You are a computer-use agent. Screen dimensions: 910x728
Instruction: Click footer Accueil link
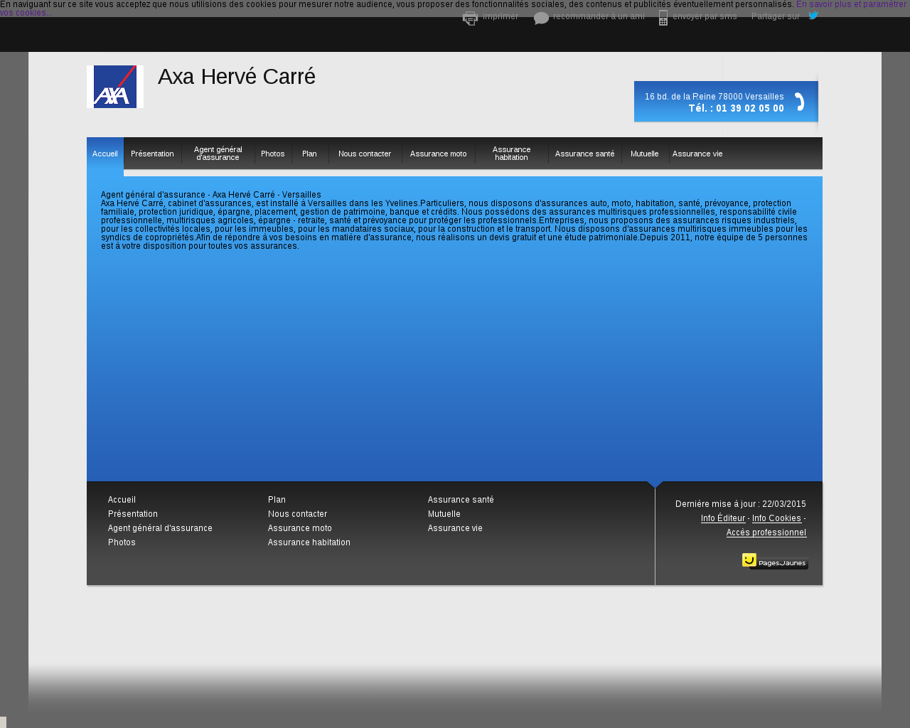click(122, 500)
